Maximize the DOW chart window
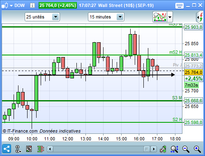Screen dimensions: 205x156 (194, 5)
